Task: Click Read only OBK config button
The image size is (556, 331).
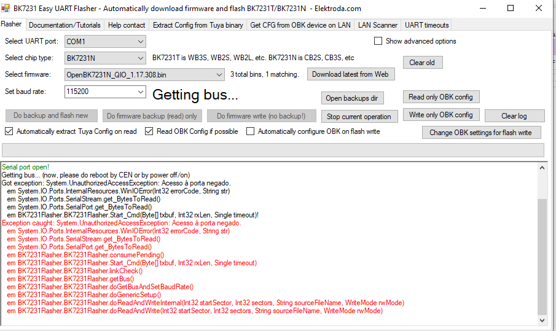Action: (441, 97)
